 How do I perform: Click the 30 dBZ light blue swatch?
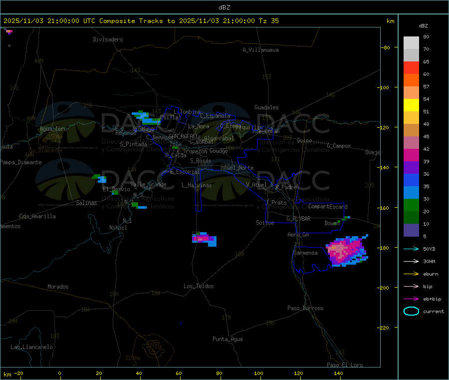[411, 192]
